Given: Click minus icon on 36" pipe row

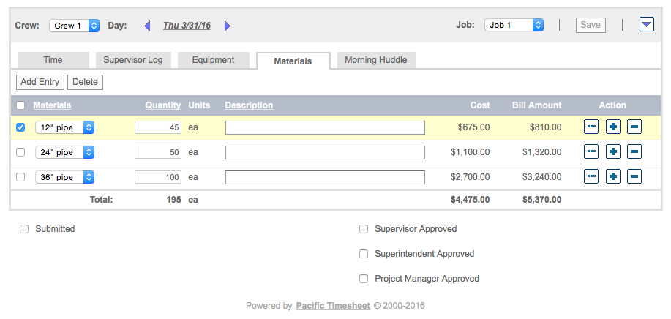Looking at the screenshot, I should (634, 177).
